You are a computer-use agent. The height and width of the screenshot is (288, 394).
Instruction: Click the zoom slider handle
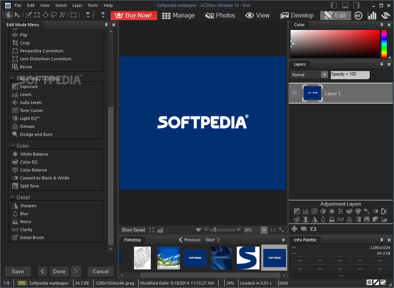tap(215, 230)
